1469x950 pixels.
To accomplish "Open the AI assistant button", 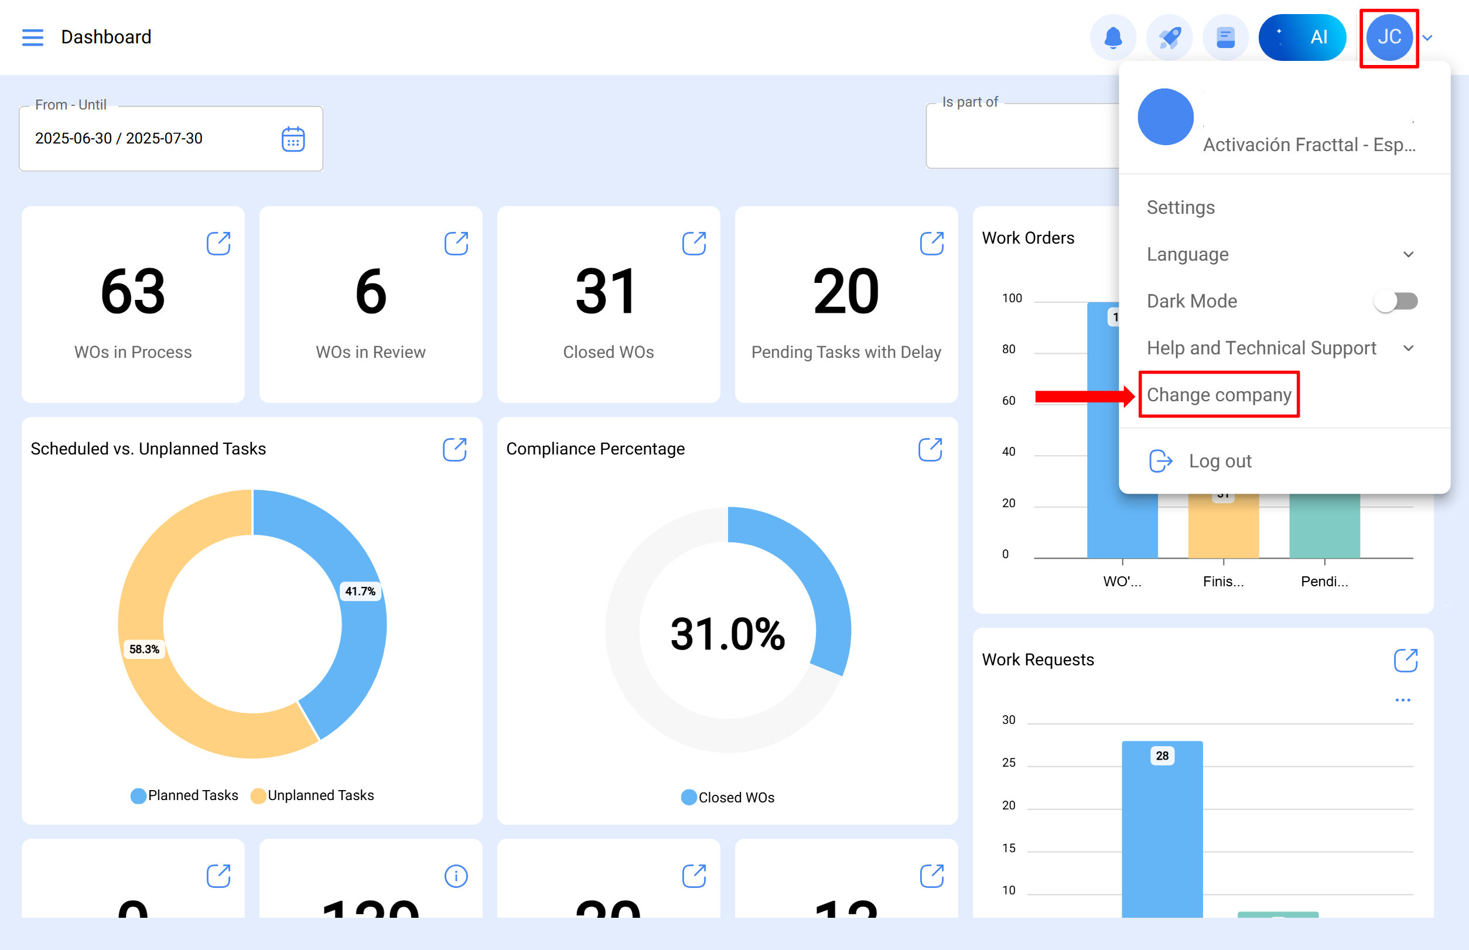I will 1302,37.
